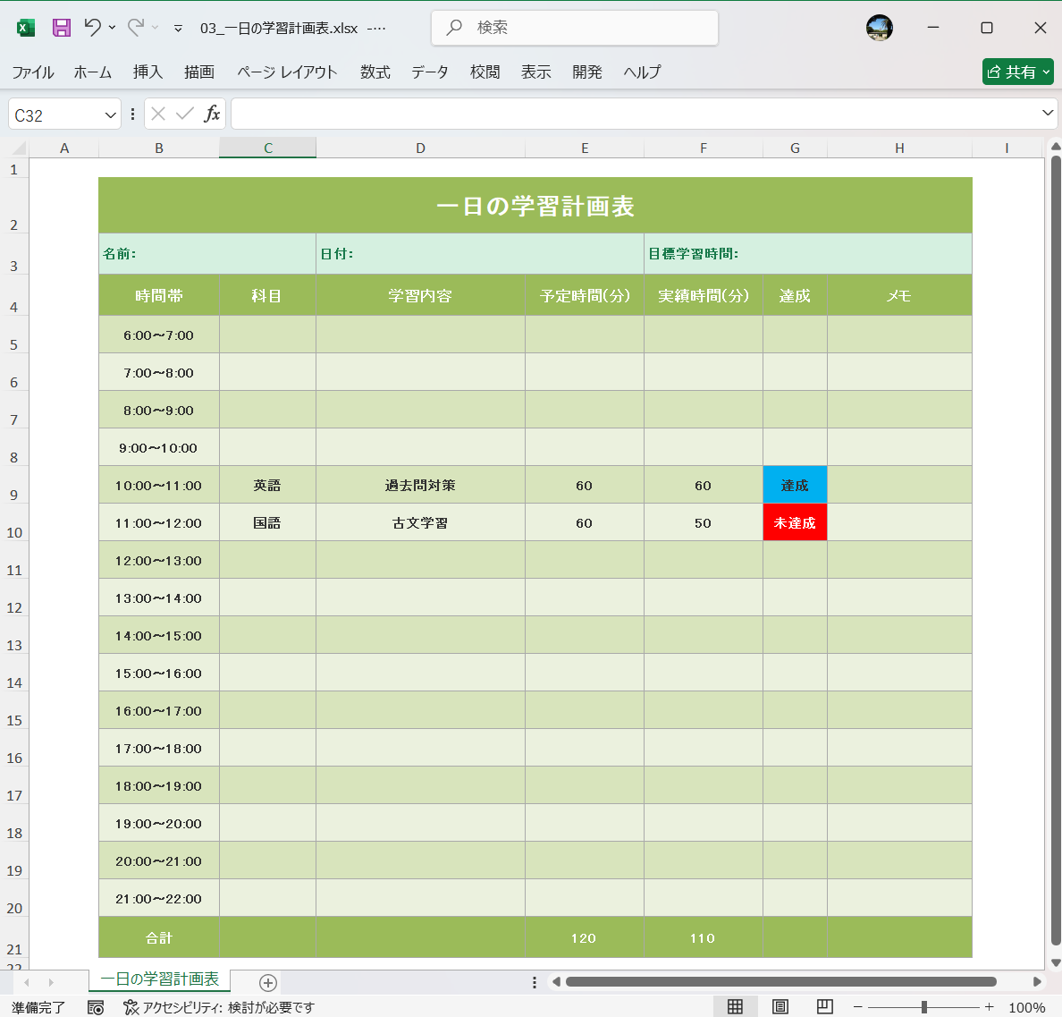Save the workbook from Quick Access Toolbar
1062x1017 pixels.
(x=60, y=28)
